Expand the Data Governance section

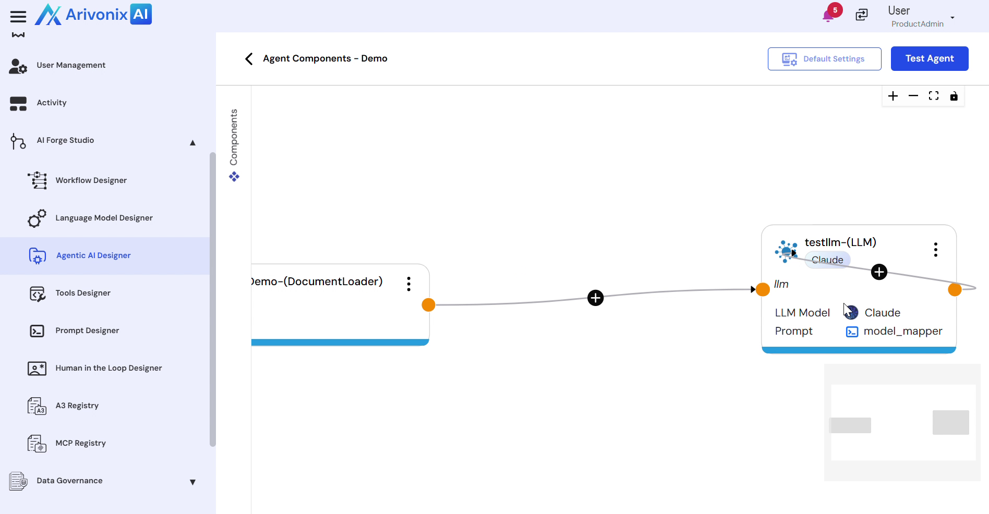(192, 482)
